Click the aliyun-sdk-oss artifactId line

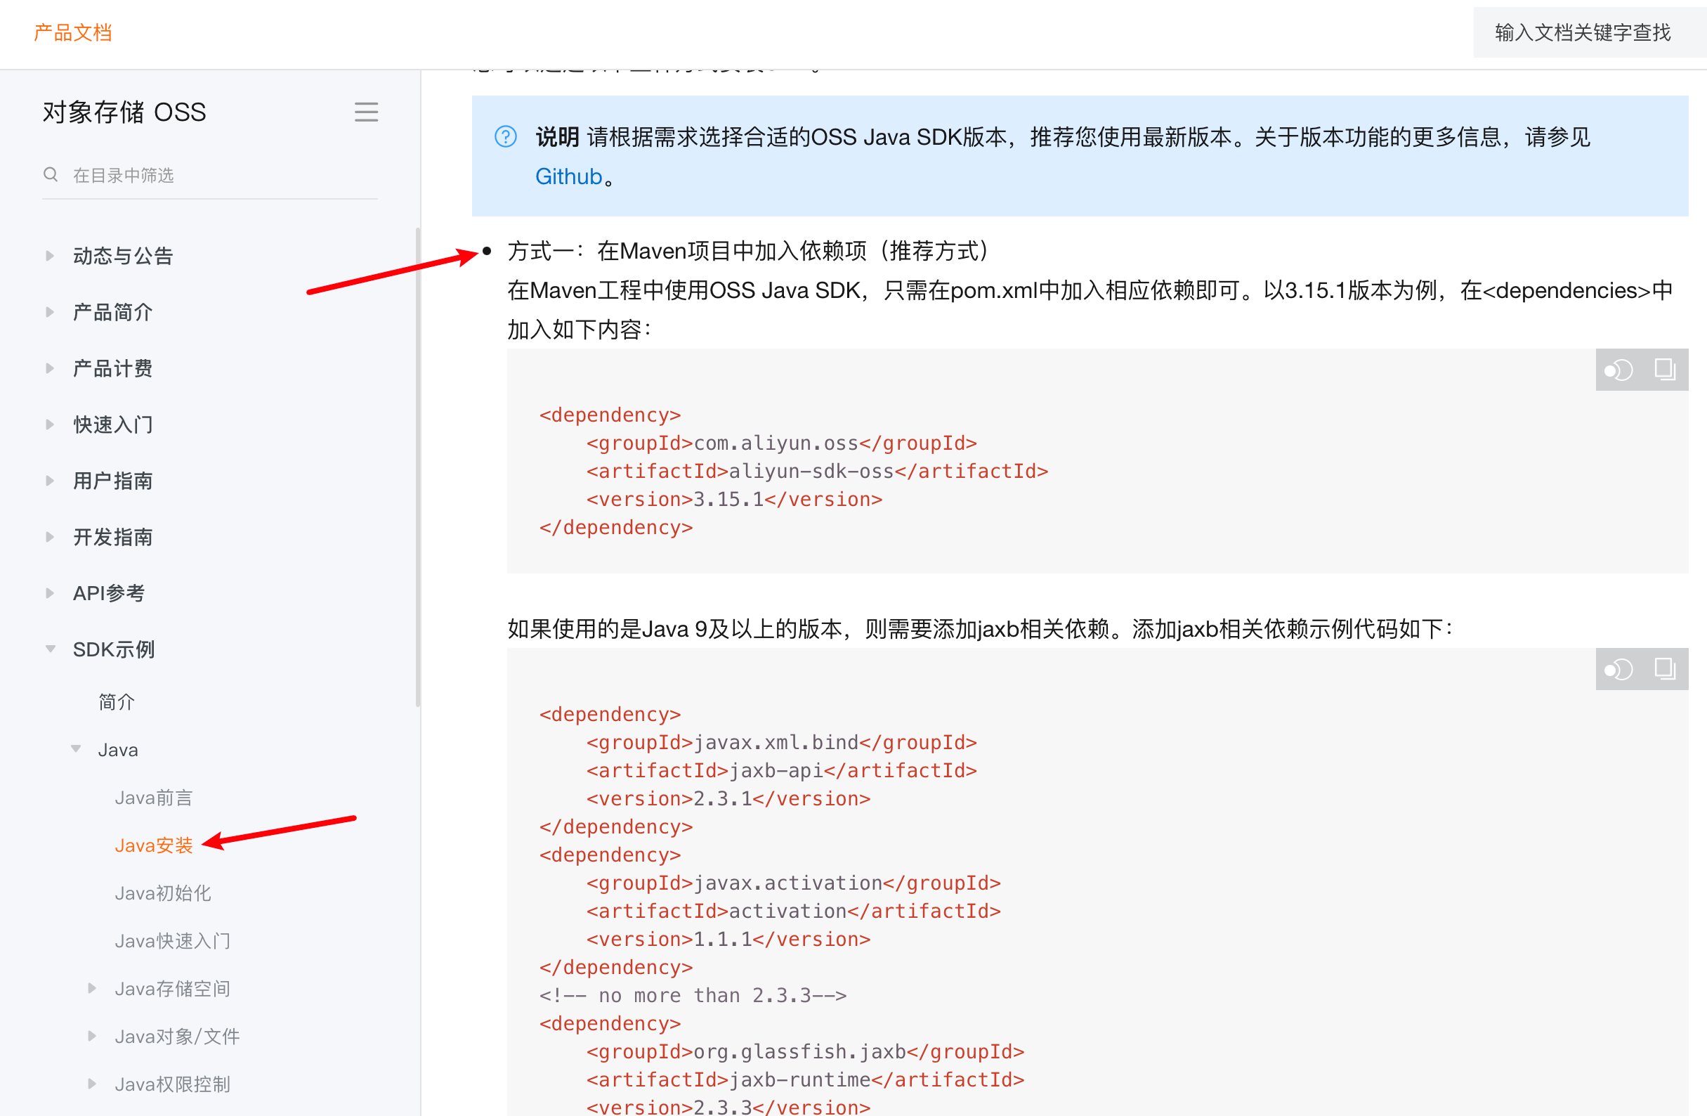point(817,472)
